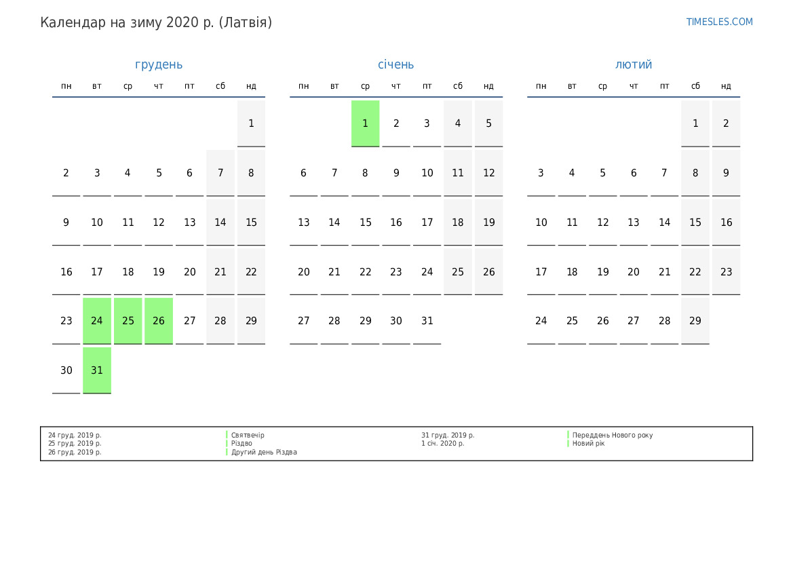Screen dimensions: 793x561
Task: Click the грудень month heading
Action: (x=159, y=64)
